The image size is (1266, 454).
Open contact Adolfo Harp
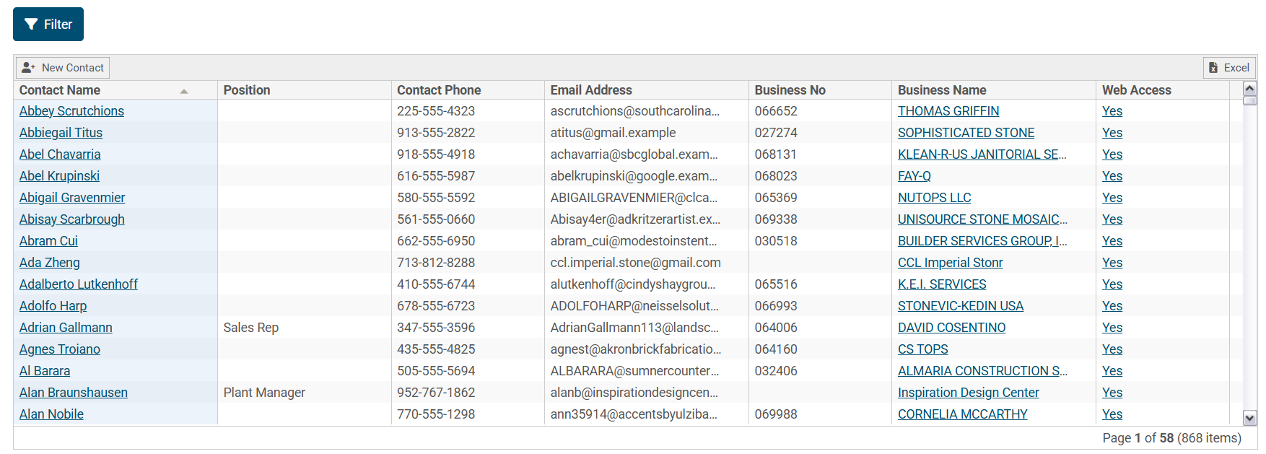(x=53, y=306)
